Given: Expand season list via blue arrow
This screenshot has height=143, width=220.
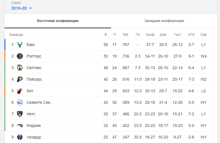Looking at the screenshot, I should [x=31, y=8].
